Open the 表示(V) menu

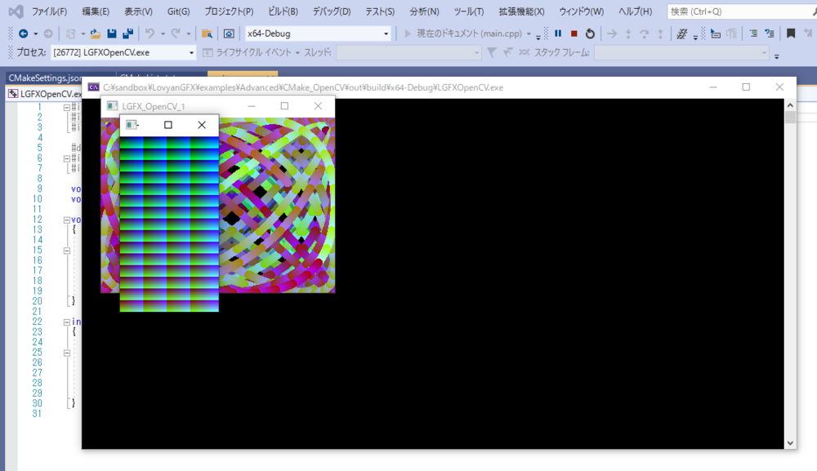pos(138,11)
